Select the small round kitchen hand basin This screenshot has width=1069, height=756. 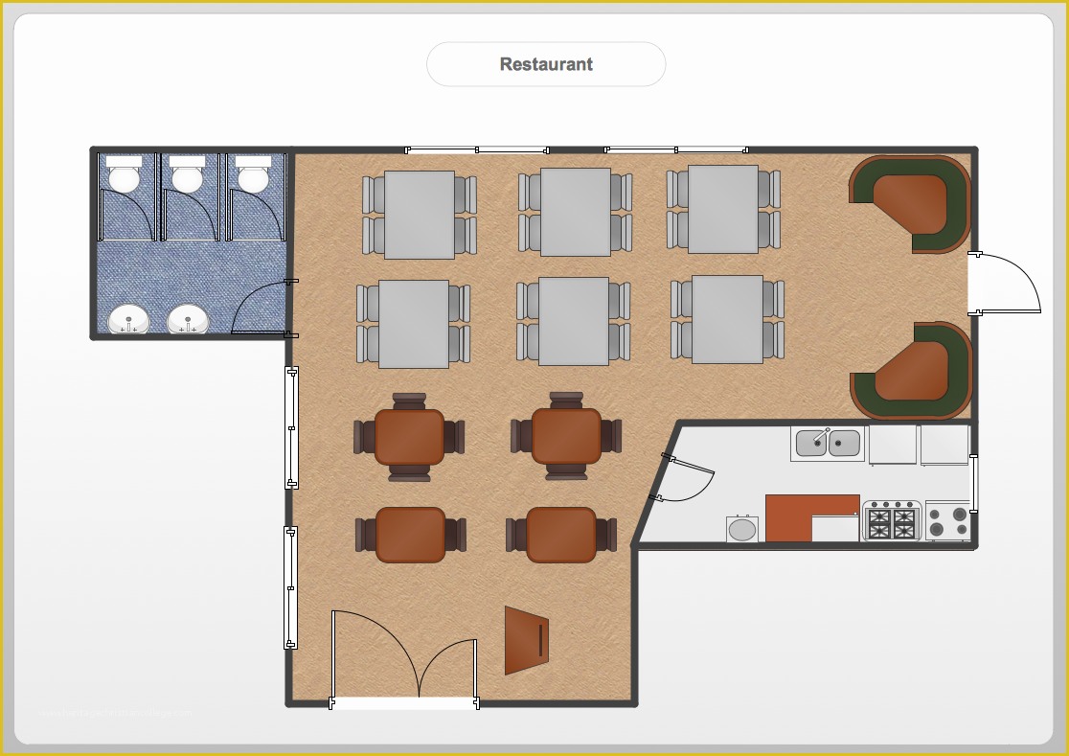tap(742, 529)
